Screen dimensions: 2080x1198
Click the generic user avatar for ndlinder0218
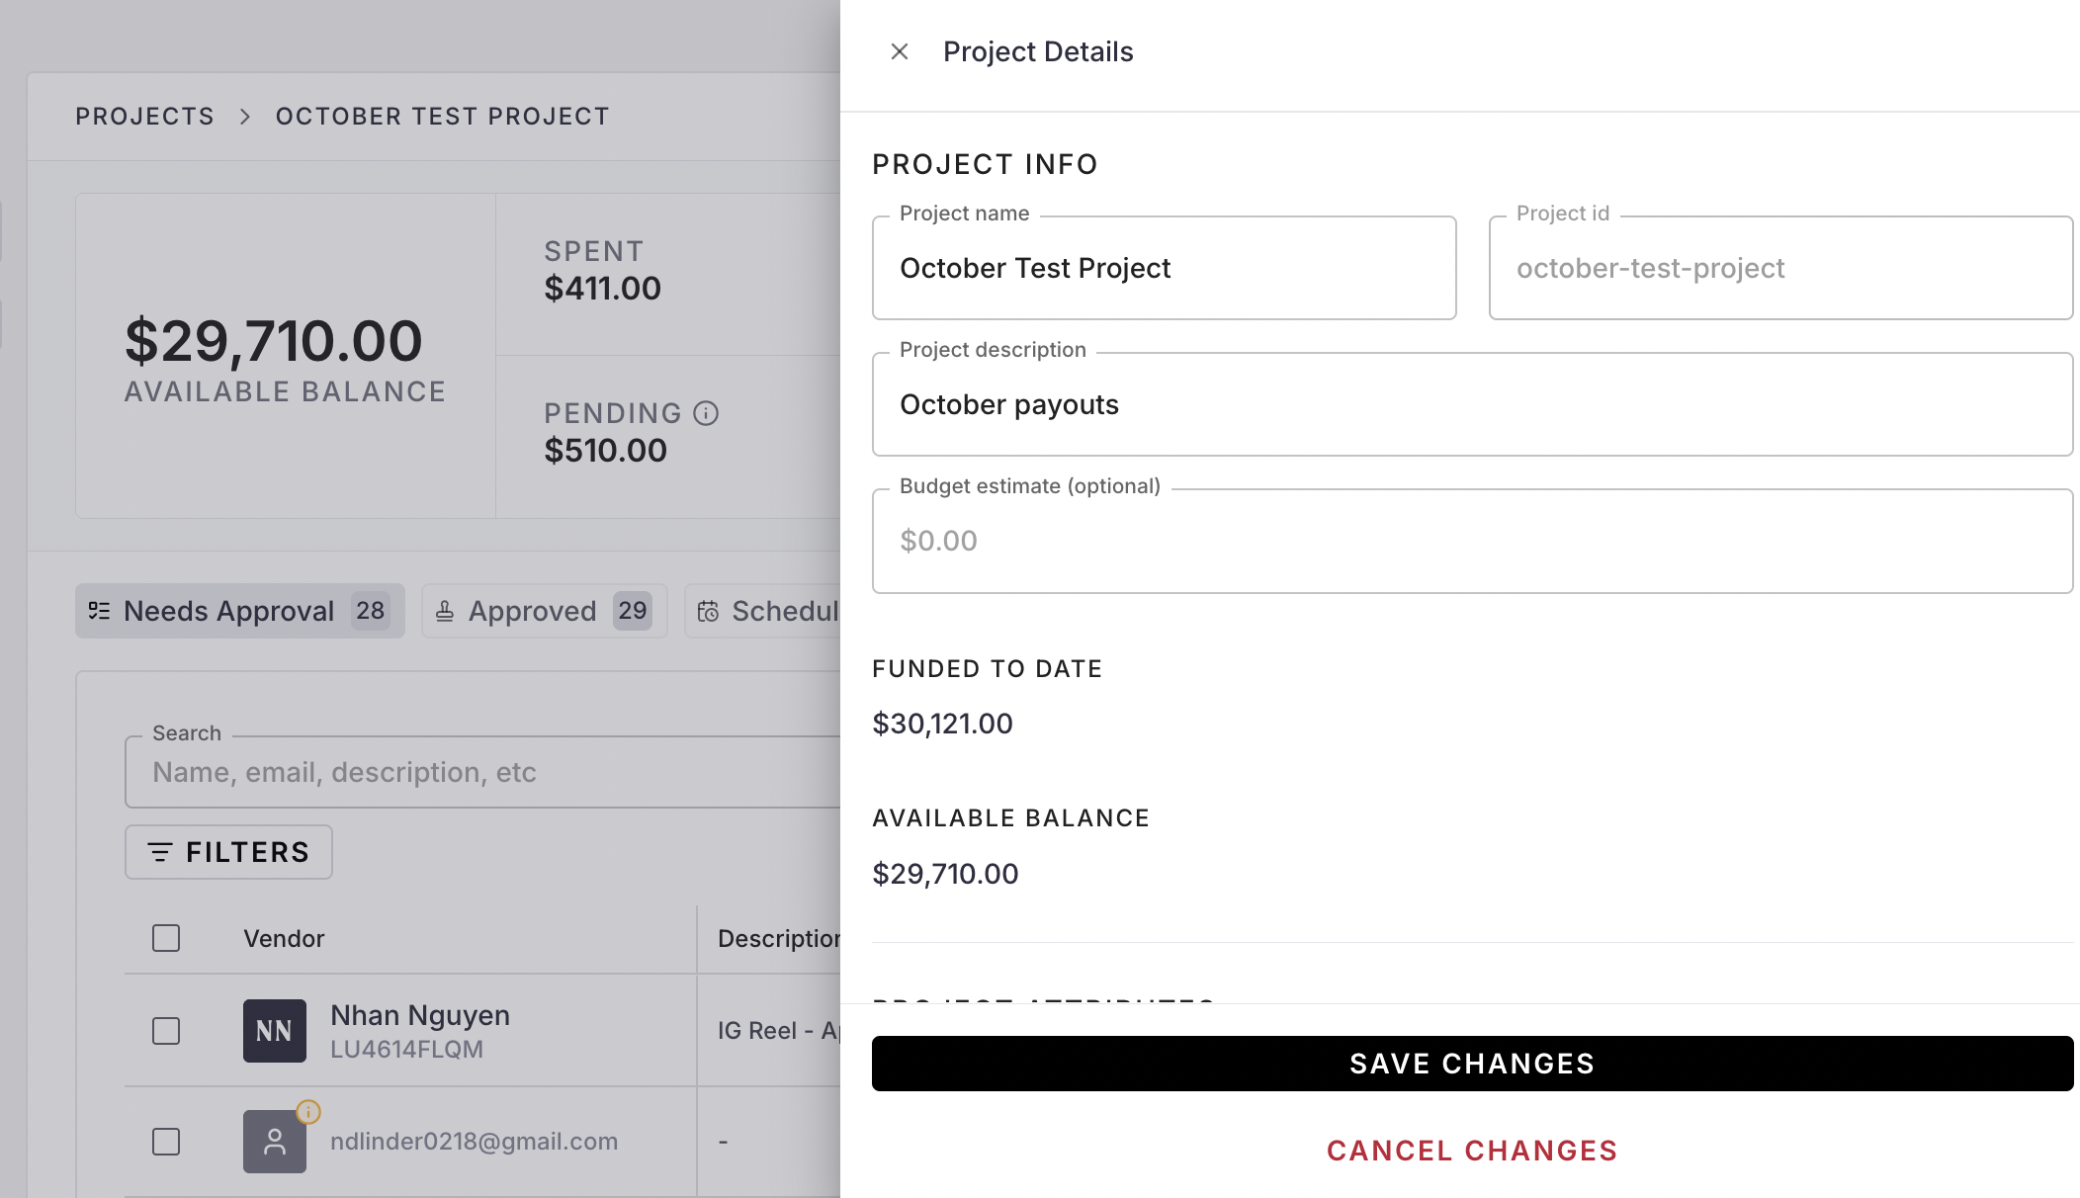point(274,1142)
